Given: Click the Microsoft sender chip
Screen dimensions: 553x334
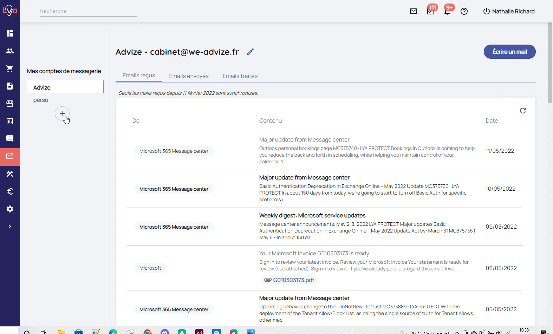Looking at the screenshot, I should pyautogui.click(x=150, y=268).
